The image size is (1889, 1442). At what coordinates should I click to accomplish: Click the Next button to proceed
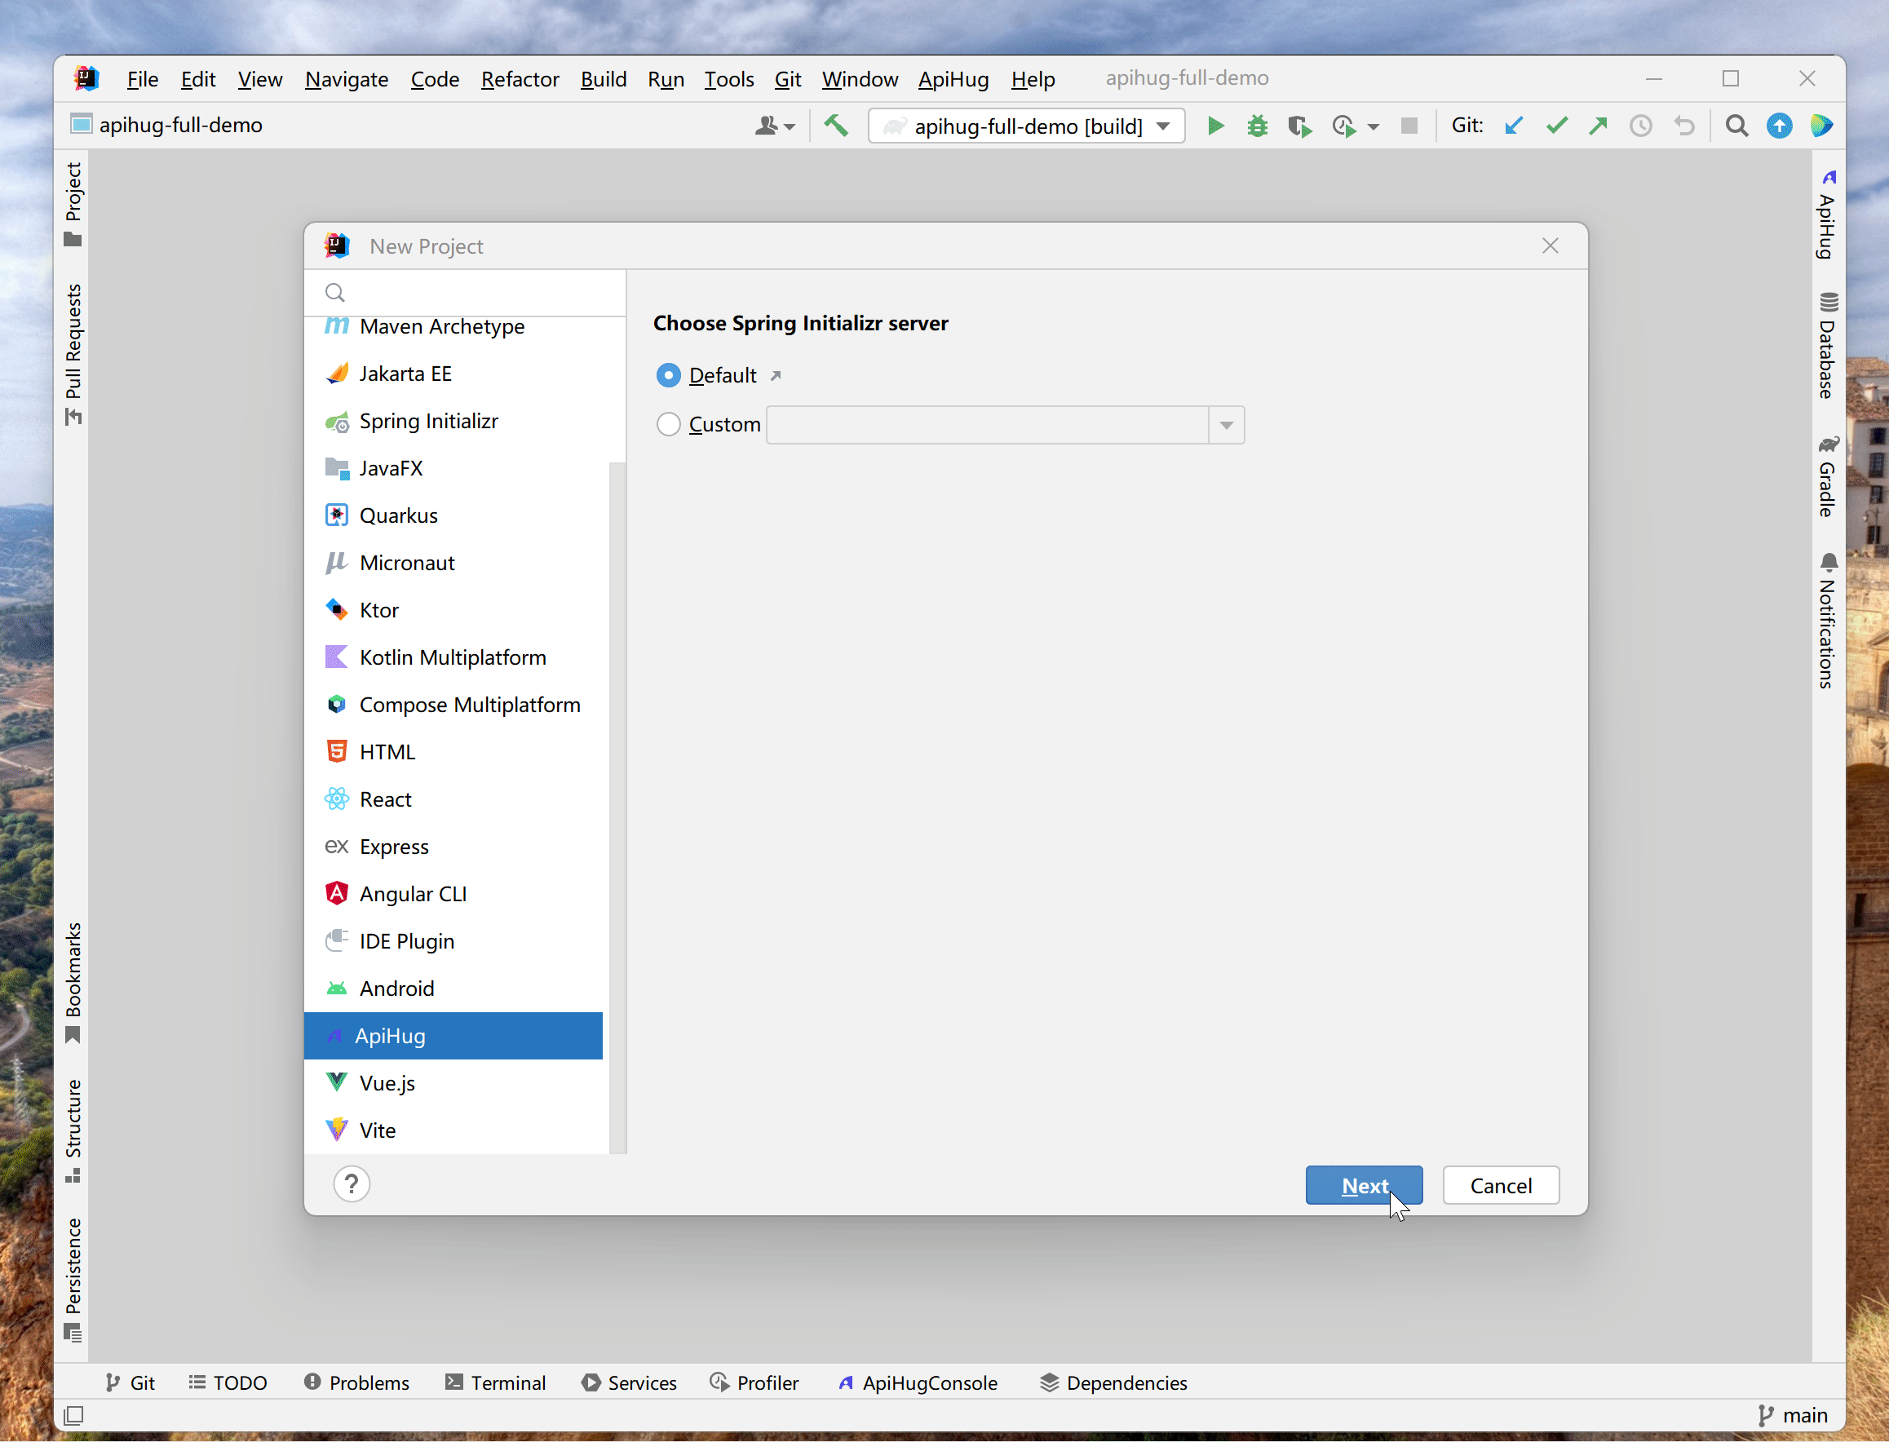click(x=1364, y=1184)
